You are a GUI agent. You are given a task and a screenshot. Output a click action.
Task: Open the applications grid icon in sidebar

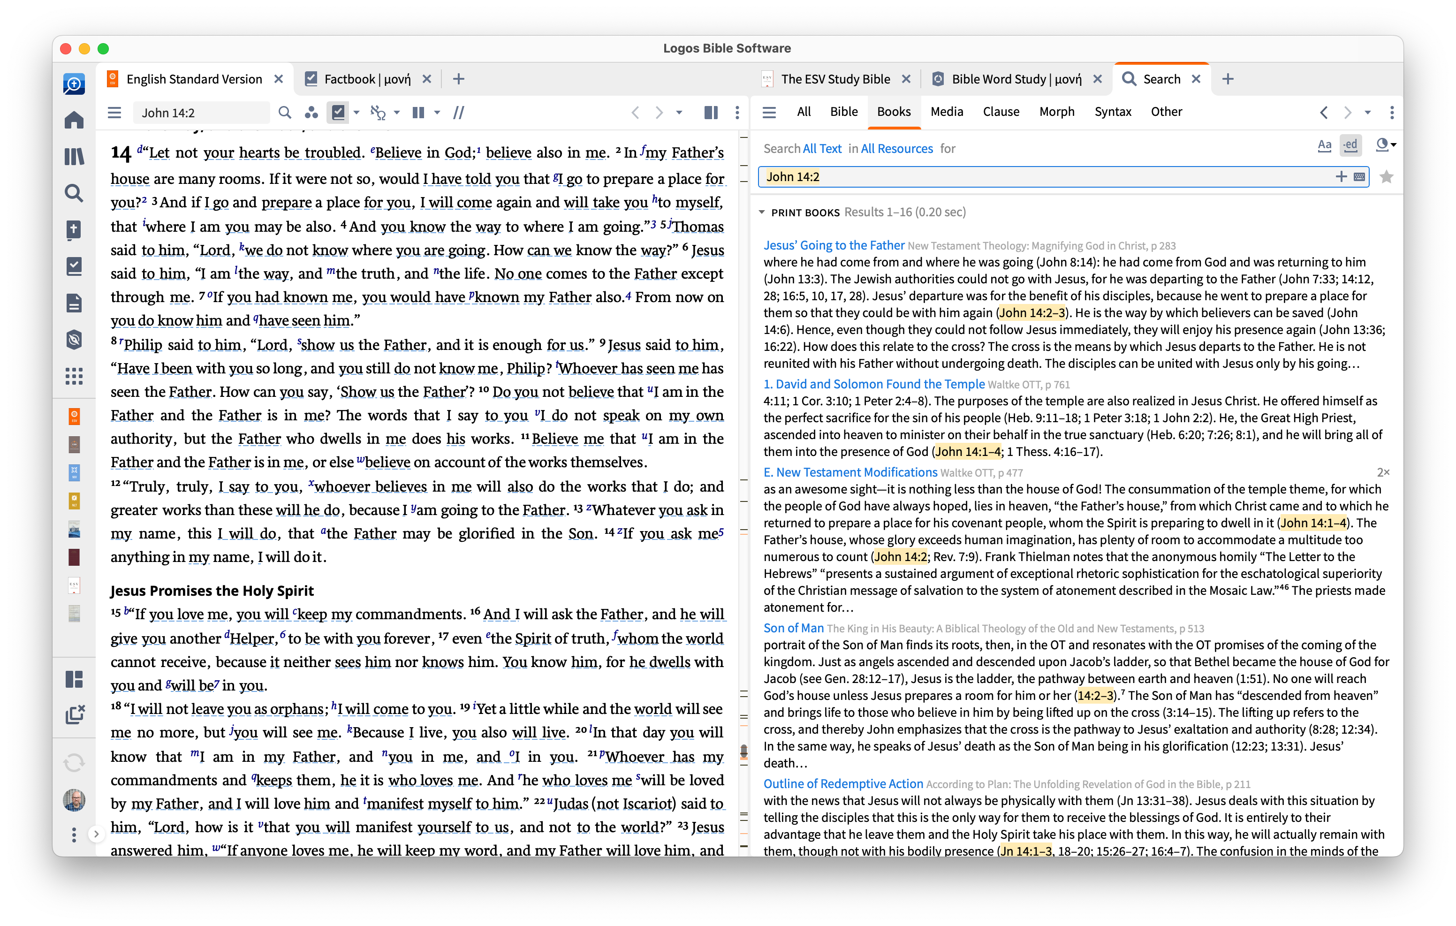click(x=74, y=376)
